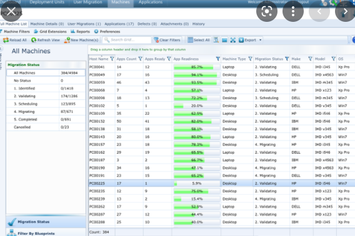Open the Migration Status column filter
355x236 pixels.
287,59
